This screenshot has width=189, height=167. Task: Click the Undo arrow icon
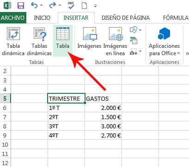[x=34, y=6]
